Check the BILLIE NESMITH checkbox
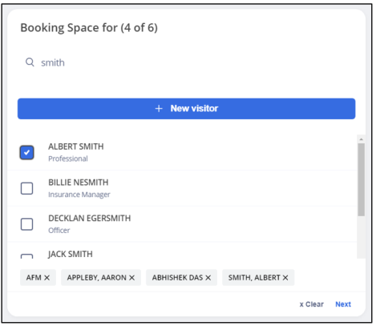 pos(26,188)
